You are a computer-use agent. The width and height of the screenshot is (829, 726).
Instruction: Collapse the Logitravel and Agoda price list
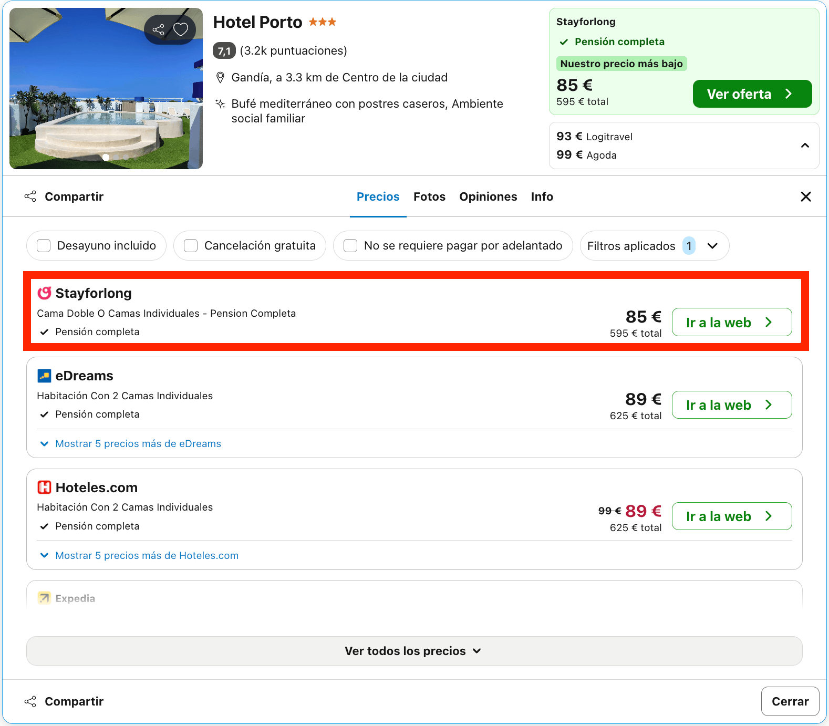click(x=805, y=146)
